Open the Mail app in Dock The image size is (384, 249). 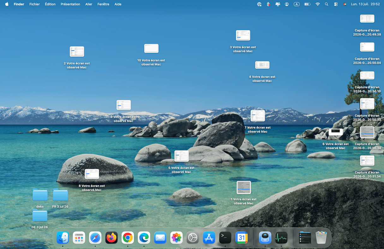tap(160, 238)
